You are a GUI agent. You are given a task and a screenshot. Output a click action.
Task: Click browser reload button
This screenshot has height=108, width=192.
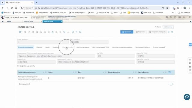(12, 8)
